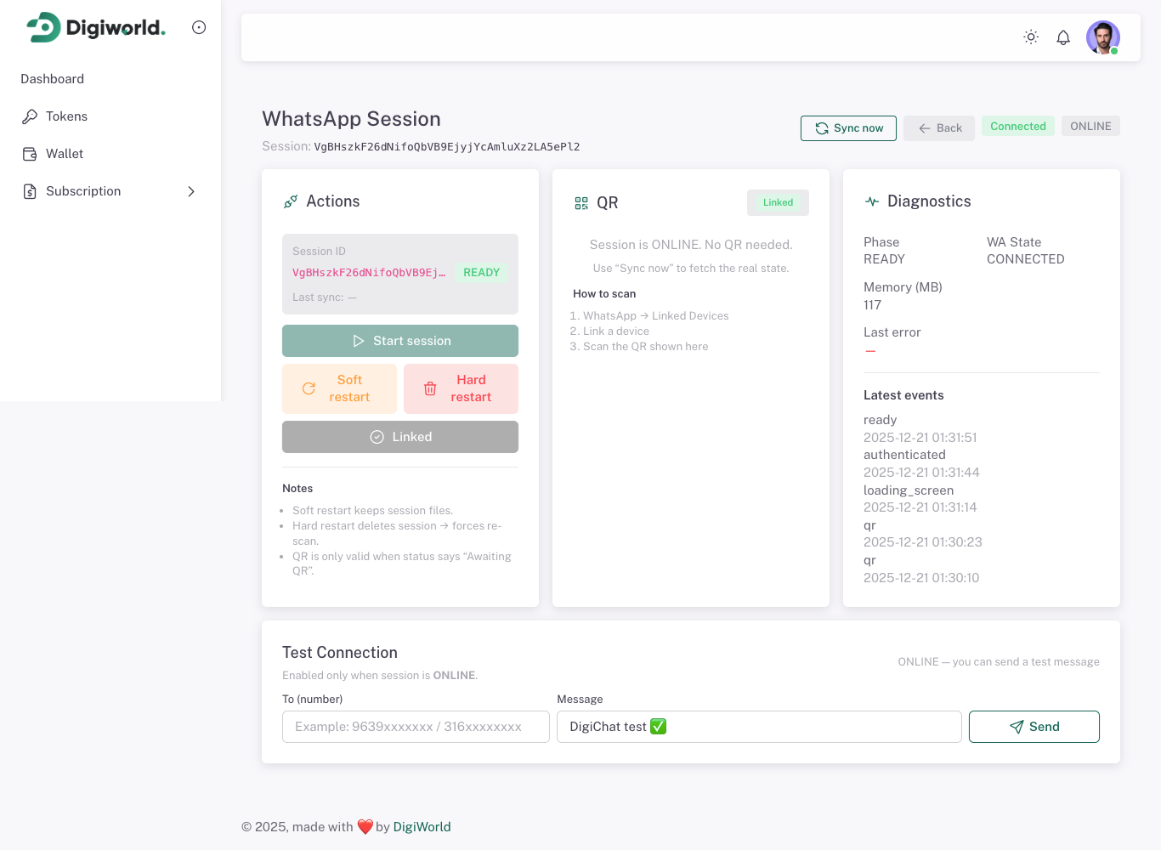Viewport: 1161px width, 850px height.
Task: Click the Digiworld logo icon
Action: pyautogui.click(x=43, y=27)
